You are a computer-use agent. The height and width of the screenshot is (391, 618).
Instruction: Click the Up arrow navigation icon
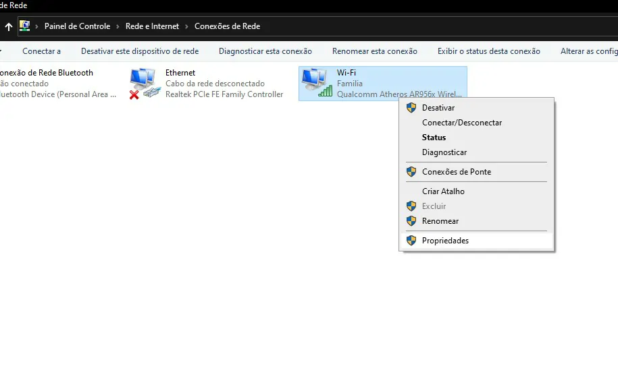click(9, 27)
